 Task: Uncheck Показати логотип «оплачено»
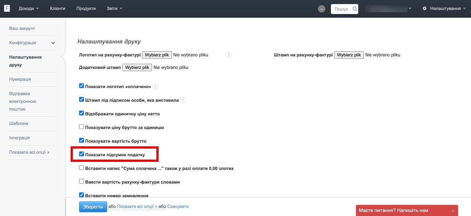pos(82,86)
